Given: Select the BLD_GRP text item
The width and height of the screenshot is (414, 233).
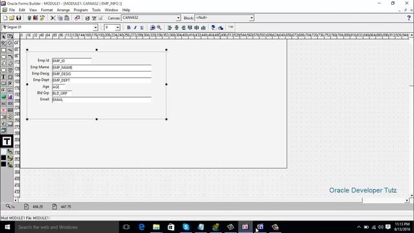Looking at the screenshot, I should click(62, 93).
